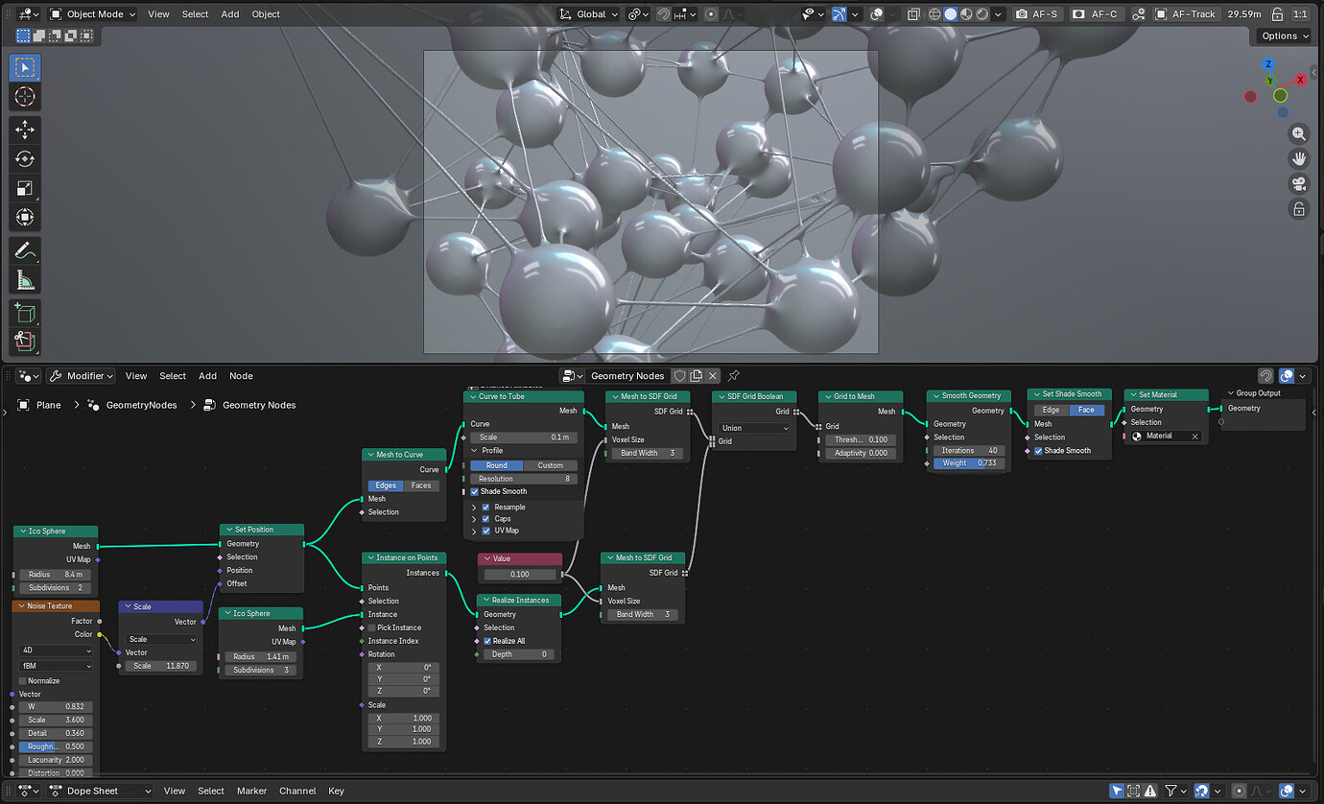Select the Measure tool
The width and height of the screenshot is (1324, 804).
coord(25,280)
